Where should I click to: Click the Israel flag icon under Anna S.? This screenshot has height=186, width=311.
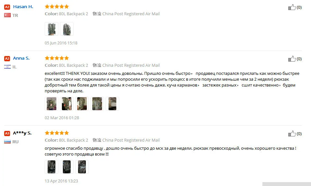pyautogui.click(x=7, y=67)
